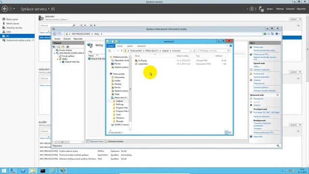Image resolution: width=309 pixels, height=174 pixels.
Task: Open the Windows Start button
Action: (x=4, y=171)
